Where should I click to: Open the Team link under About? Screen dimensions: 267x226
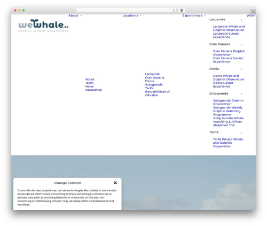tap(89, 83)
